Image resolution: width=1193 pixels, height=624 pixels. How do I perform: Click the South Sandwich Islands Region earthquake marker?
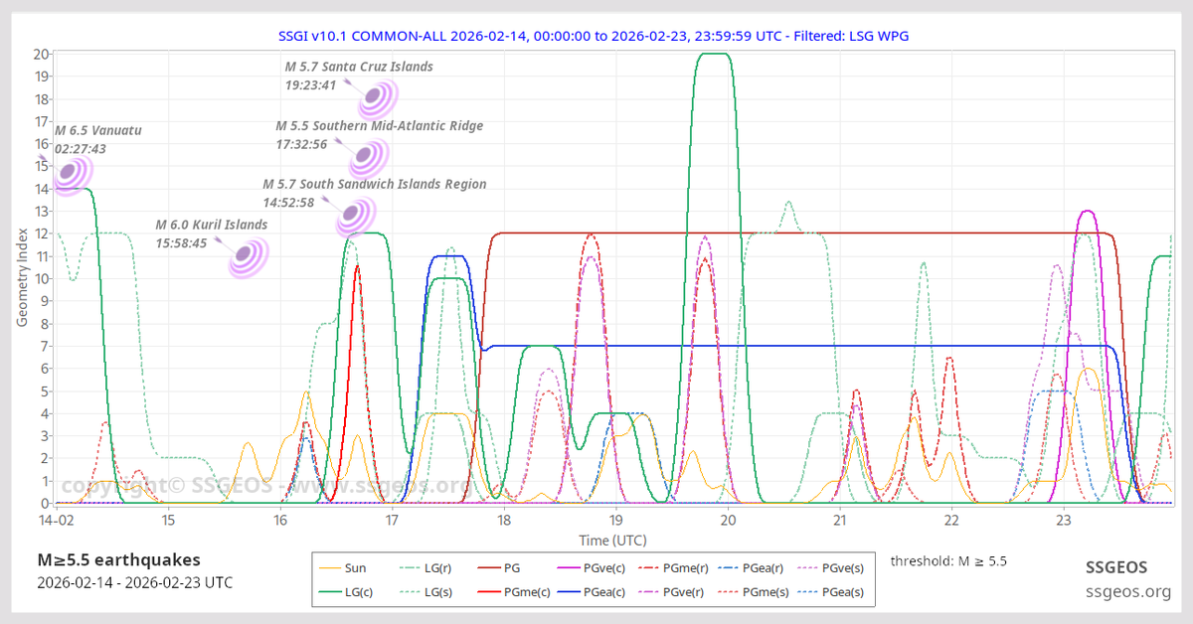tap(353, 215)
